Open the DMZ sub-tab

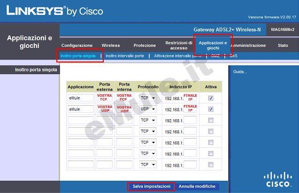[x=215, y=56]
